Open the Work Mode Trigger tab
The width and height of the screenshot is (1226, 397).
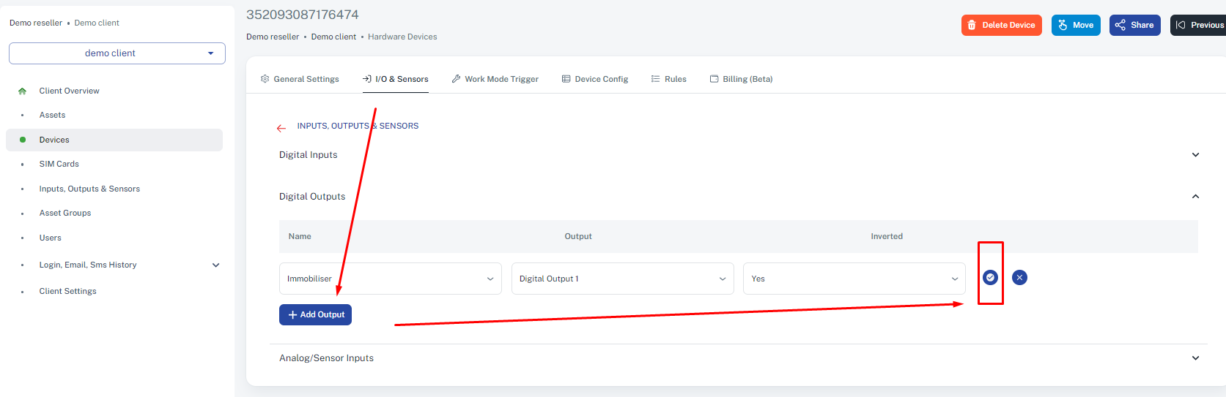[x=495, y=79]
